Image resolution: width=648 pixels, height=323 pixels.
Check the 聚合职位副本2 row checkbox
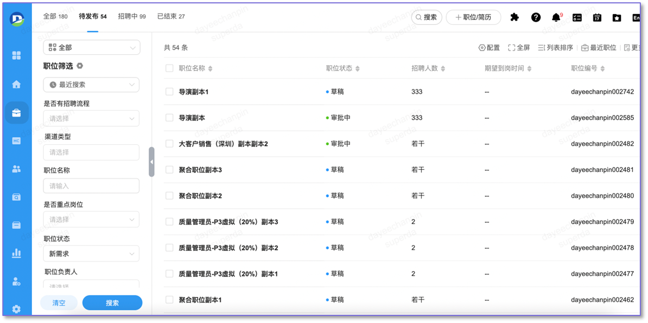coord(169,196)
